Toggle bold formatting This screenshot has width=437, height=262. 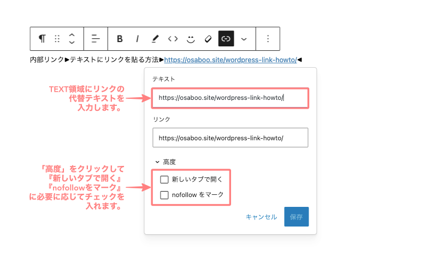(x=120, y=39)
